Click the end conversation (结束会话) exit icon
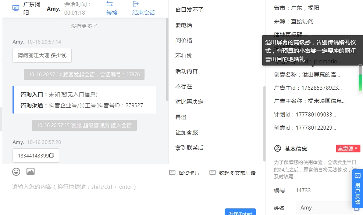The width and height of the screenshot is (363, 215). pyautogui.click(x=135, y=4)
